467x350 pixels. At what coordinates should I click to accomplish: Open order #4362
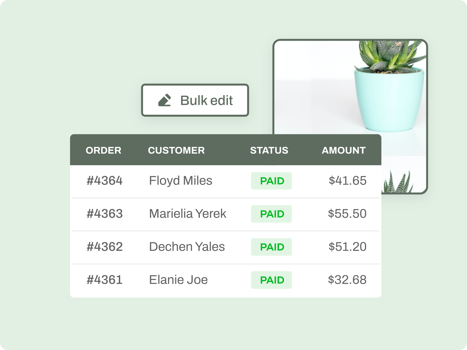[x=105, y=247]
